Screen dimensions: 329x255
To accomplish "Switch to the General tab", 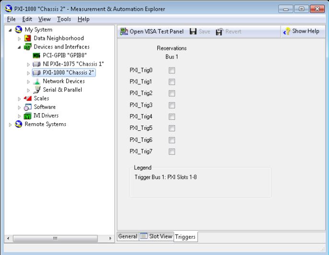I will pyautogui.click(x=128, y=236).
